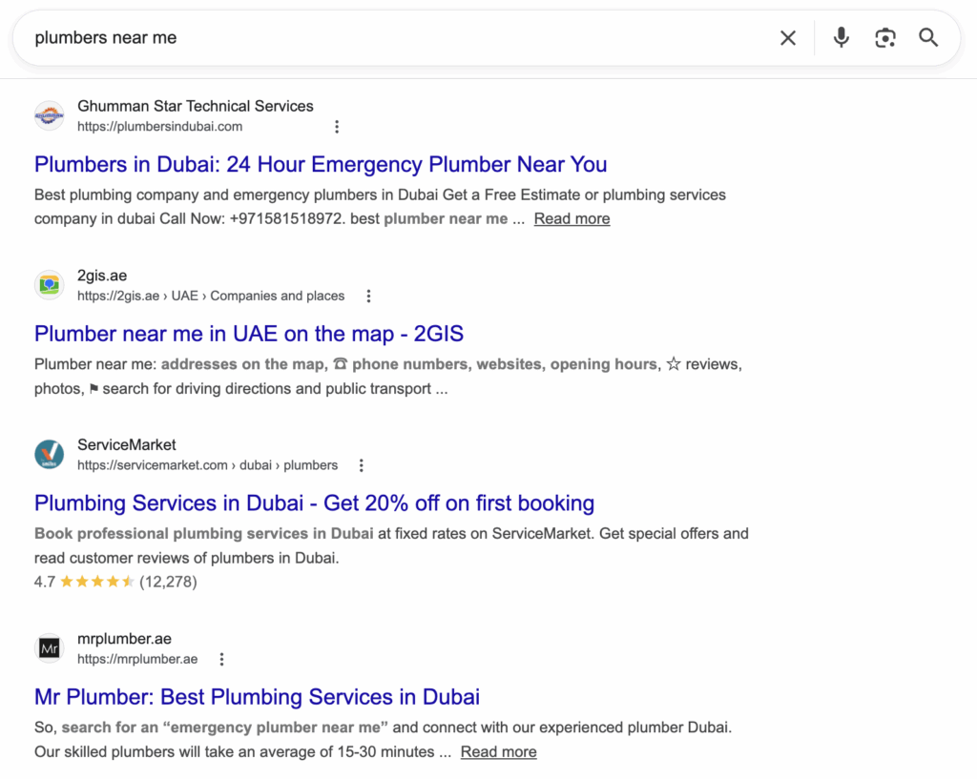
Task: Open 'Plumber near me in UAE on the map'
Action: (x=248, y=334)
